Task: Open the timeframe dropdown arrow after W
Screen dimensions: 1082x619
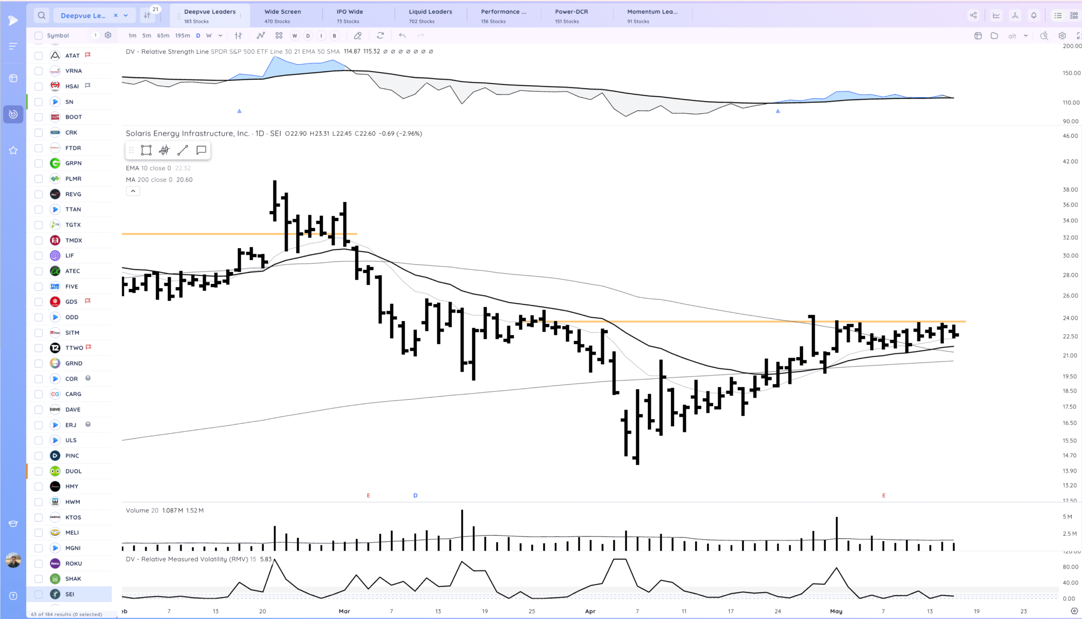Action: point(220,36)
